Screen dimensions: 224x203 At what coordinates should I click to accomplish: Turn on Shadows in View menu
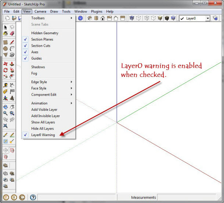48,67
